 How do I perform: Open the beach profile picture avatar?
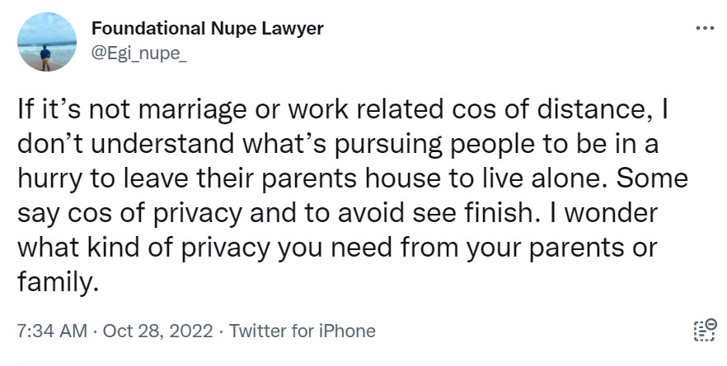coord(46,41)
